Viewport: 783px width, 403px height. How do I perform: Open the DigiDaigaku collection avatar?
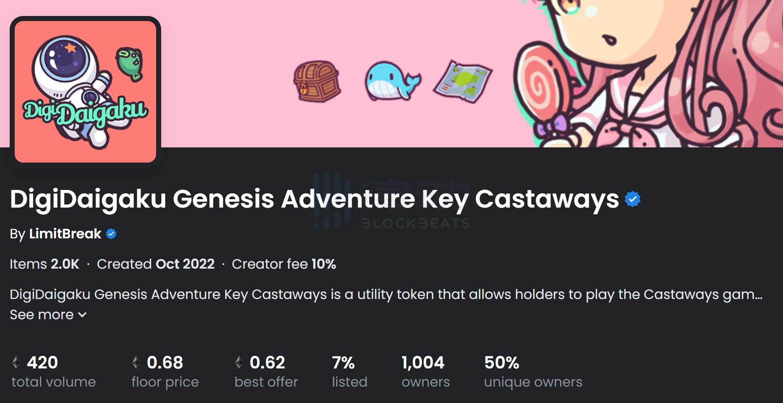(x=86, y=90)
